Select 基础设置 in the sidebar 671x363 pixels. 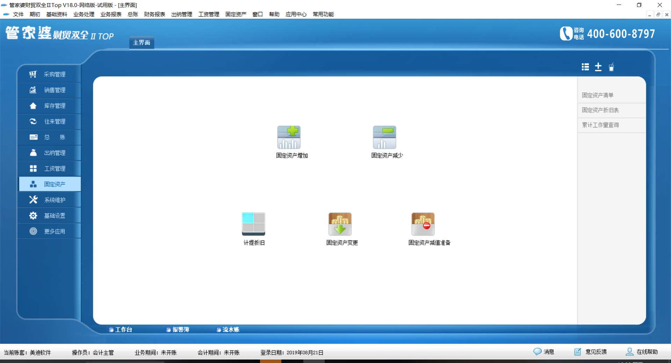[x=49, y=216]
